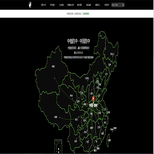Open the first navigation menu item beside the logo
The image size is (154, 154).
(x=44, y=5)
